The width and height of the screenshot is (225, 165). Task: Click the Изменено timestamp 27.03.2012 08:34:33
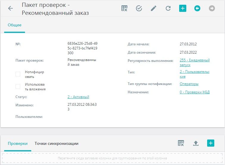click(82, 107)
